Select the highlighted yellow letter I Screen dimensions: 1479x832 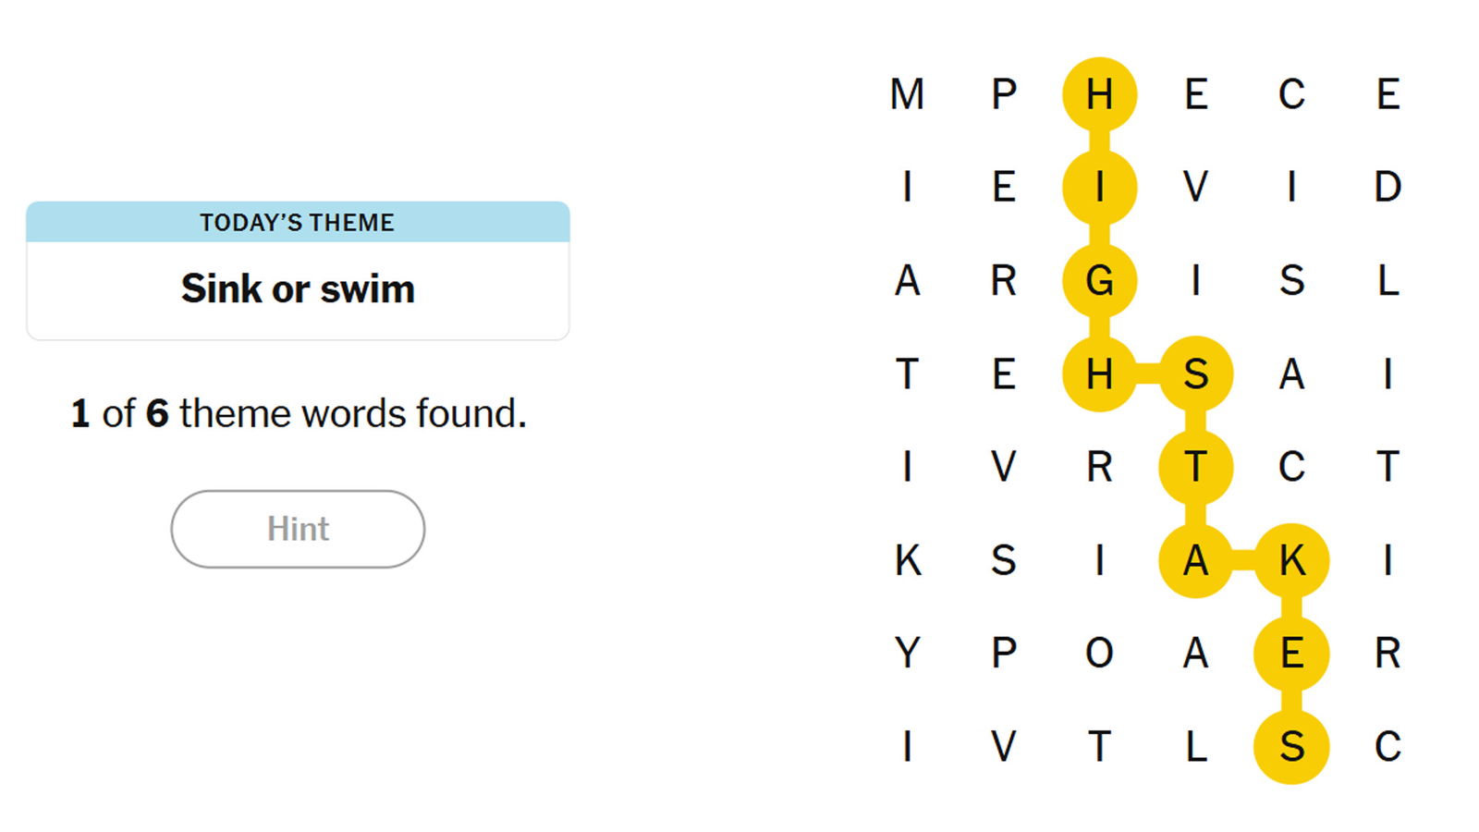tap(1099, 188)
